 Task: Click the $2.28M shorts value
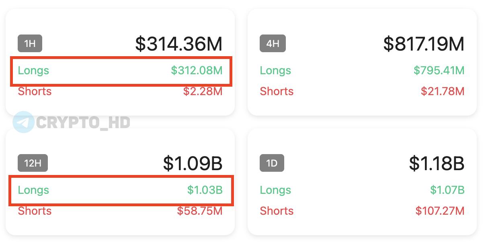pyautogui.click(x=203, y=91)
